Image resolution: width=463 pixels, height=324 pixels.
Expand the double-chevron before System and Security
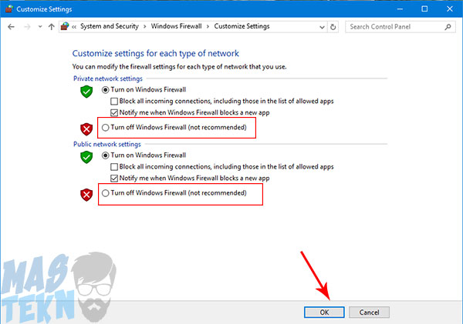[74, 27]
